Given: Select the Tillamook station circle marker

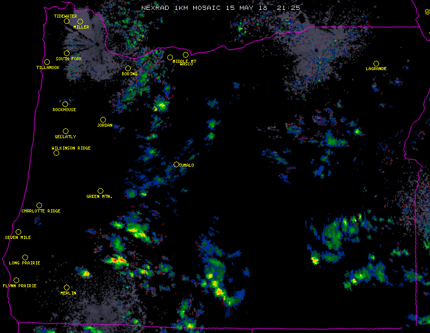Looking at the screenshot, I should click(47, 62).
